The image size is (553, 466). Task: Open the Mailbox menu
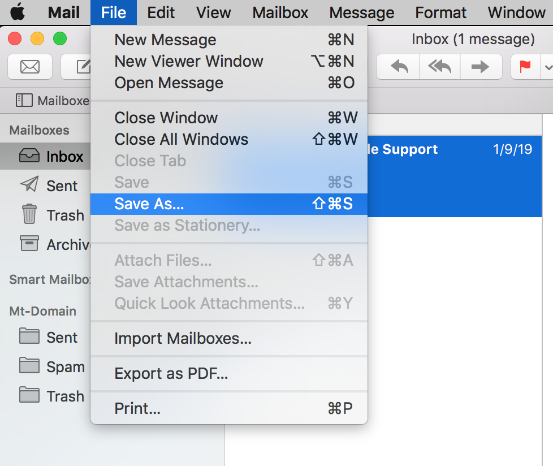coord(280,12)
